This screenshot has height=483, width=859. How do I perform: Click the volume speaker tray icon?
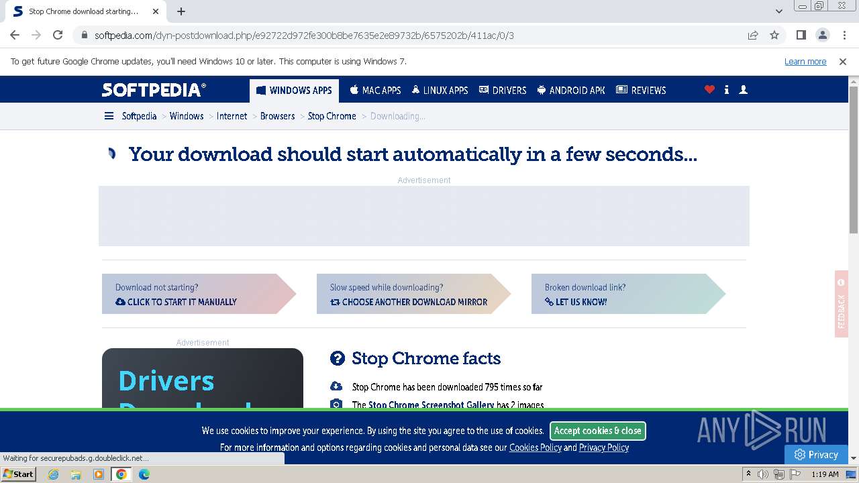click(x=763, y=474)
